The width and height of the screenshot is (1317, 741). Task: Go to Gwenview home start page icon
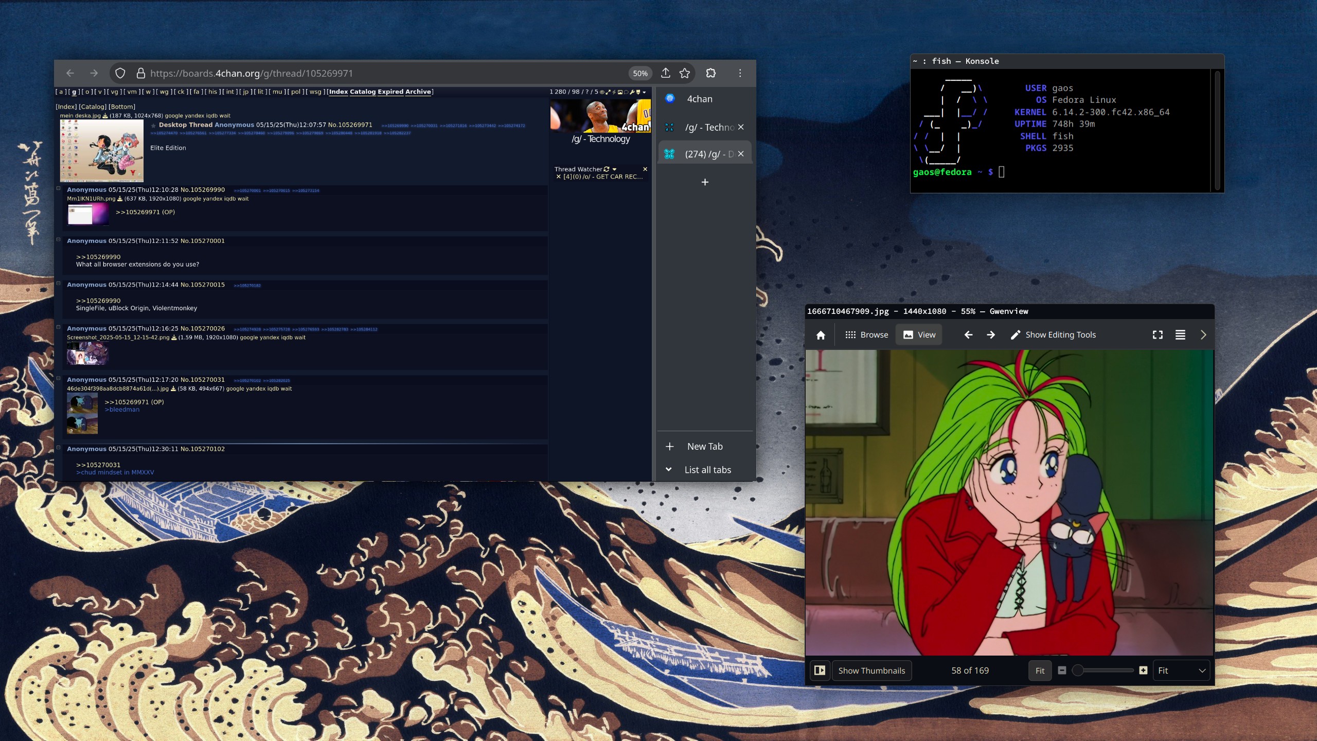(x=821, y=335)
